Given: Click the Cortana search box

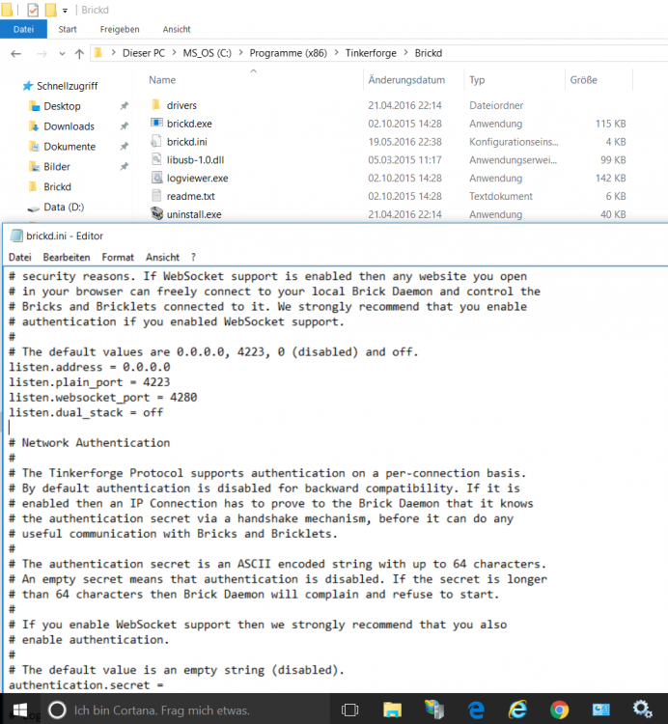Looking at the screenshot, I should [x=183, y=710].
